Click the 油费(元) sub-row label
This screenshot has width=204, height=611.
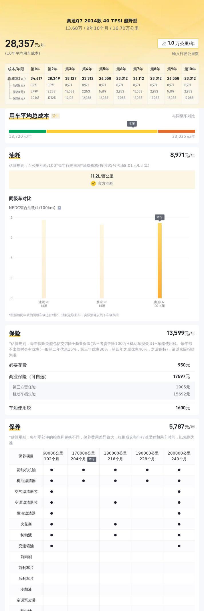(19, 86)
